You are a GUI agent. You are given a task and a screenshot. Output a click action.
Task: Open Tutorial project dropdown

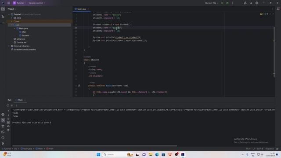[19, 3]
